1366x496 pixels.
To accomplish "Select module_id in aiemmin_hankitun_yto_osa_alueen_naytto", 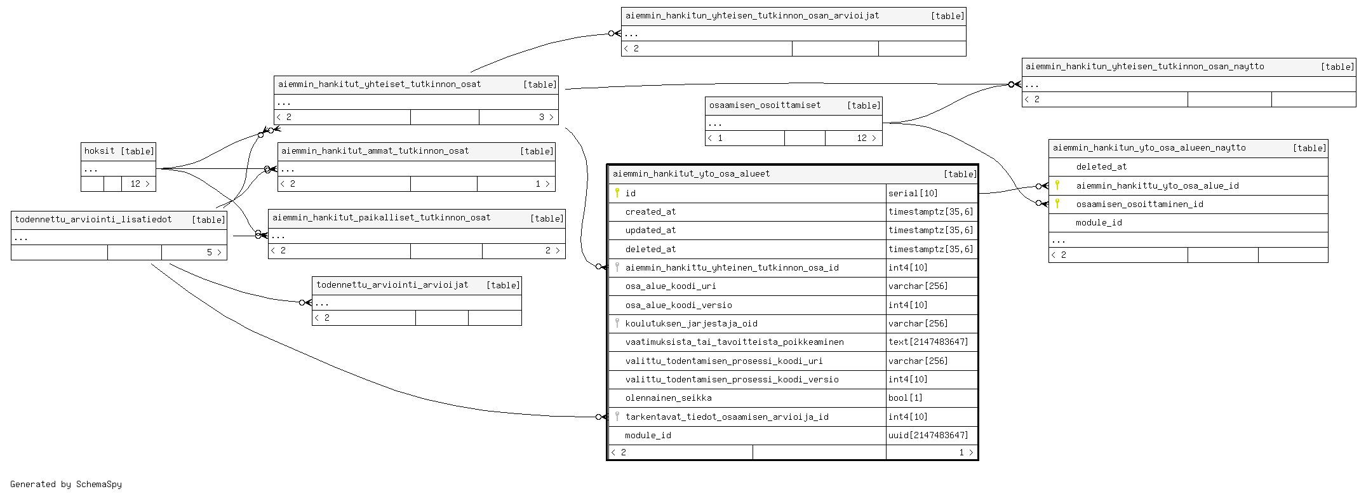I will [1099, 222].
